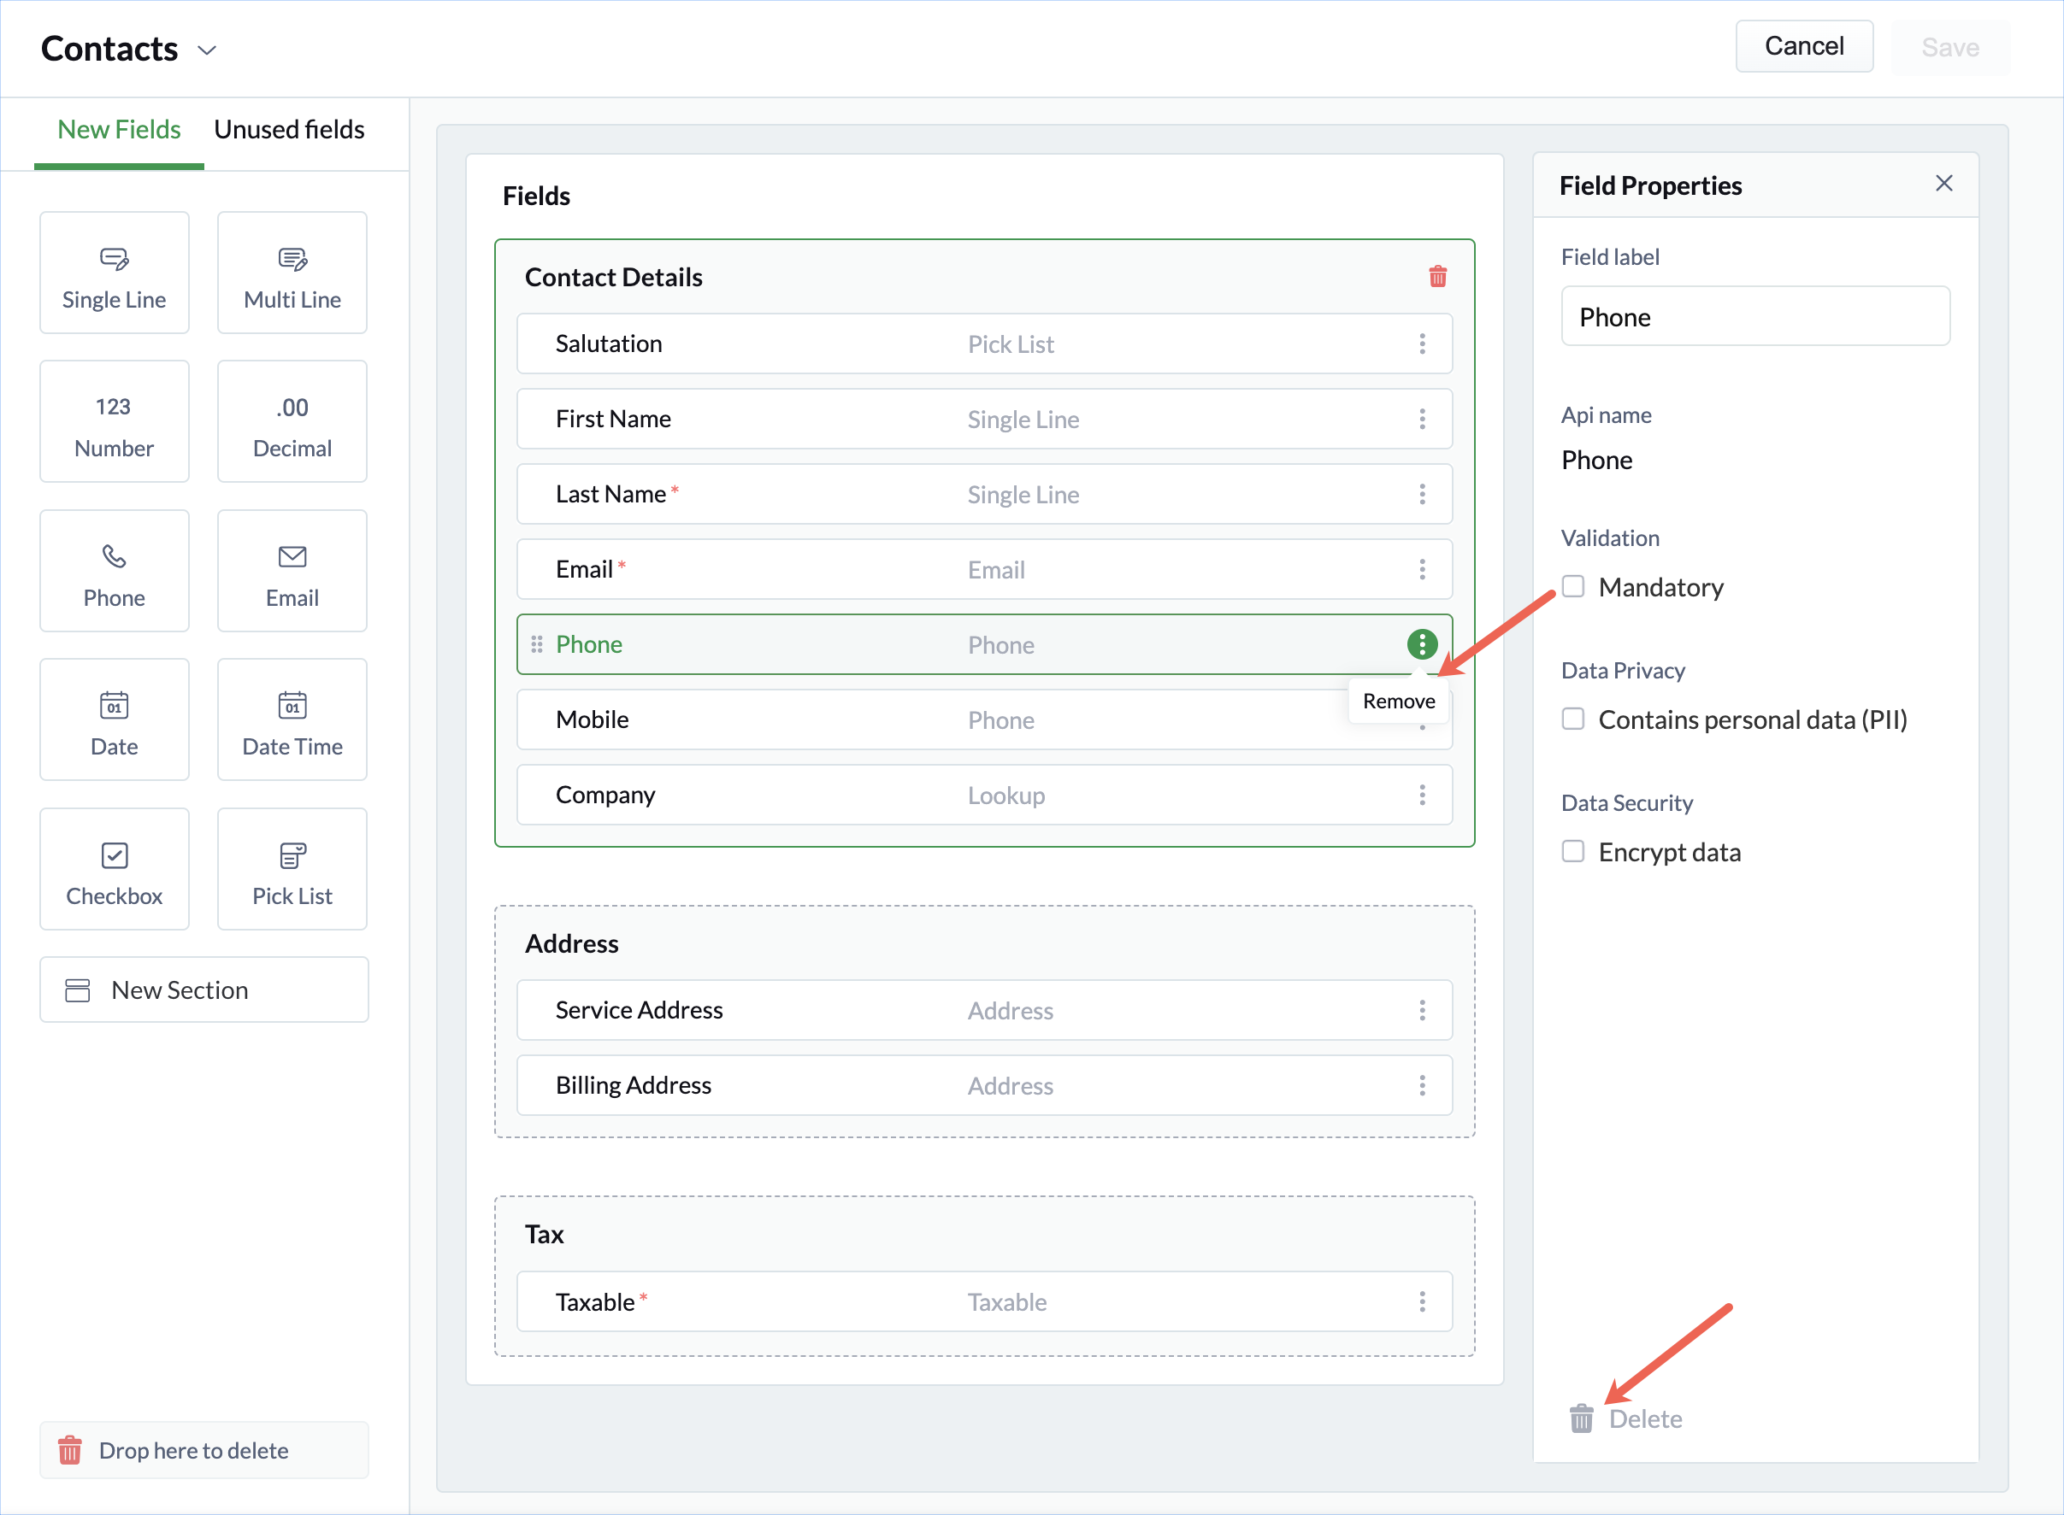Click the drag handle on Phone row
The width and height of the screenshot is (2064, 1515).
pos(537,644)
